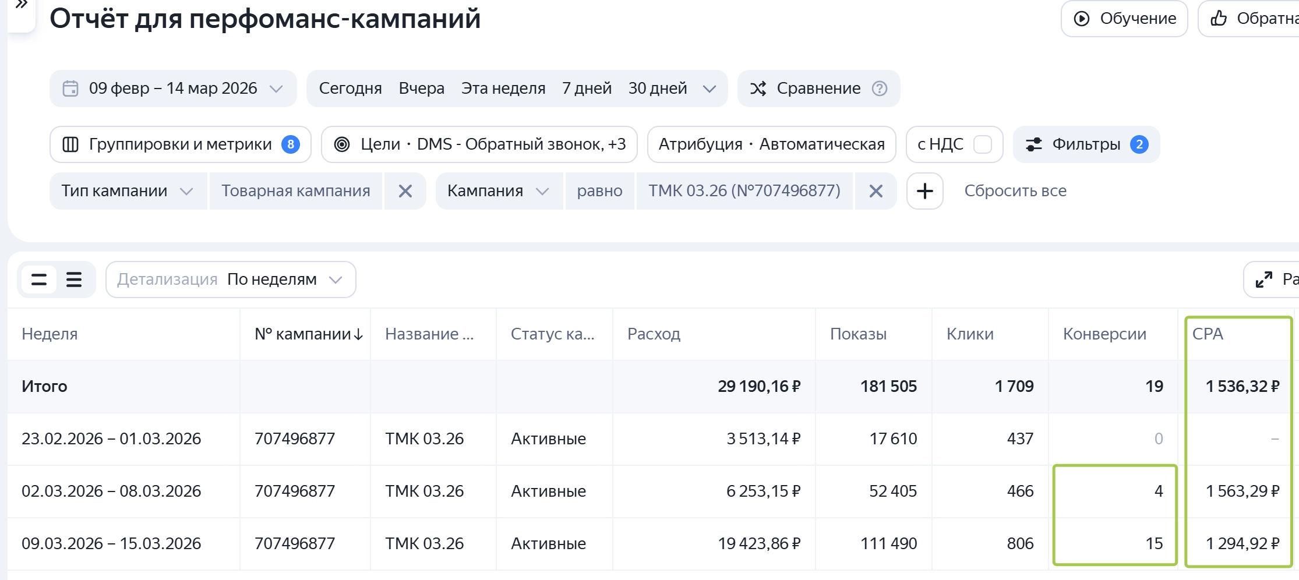Viewport: 1299px width, 580px height.
Task: Click the total CPA 1 536,32 ₽
Action: [1242, 387]
